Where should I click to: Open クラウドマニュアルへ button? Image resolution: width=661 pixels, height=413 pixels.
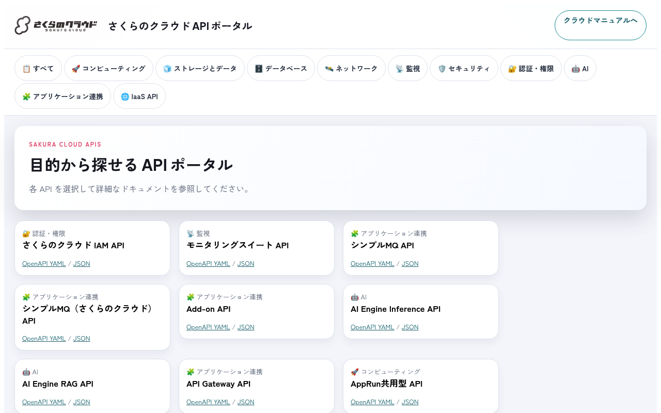pos(600,25)
